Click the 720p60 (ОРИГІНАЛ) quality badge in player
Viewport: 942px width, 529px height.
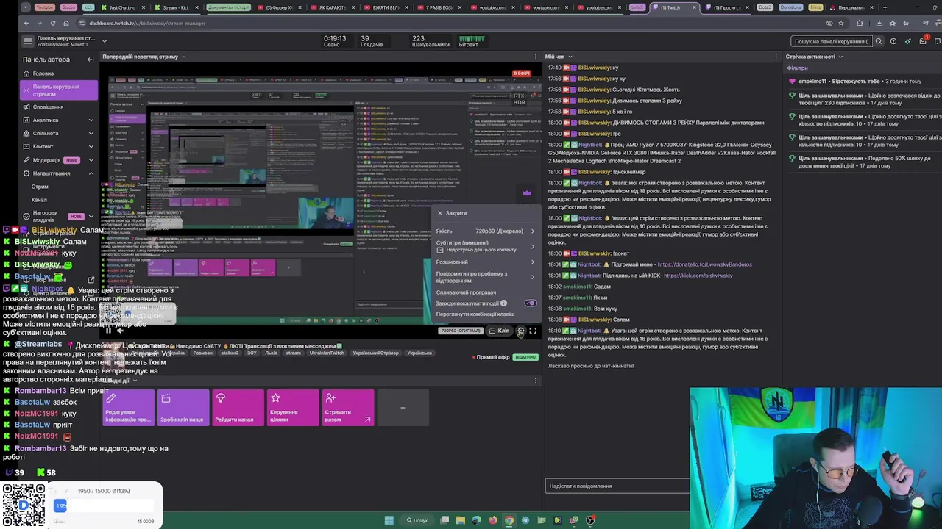[x=460, y=331]
